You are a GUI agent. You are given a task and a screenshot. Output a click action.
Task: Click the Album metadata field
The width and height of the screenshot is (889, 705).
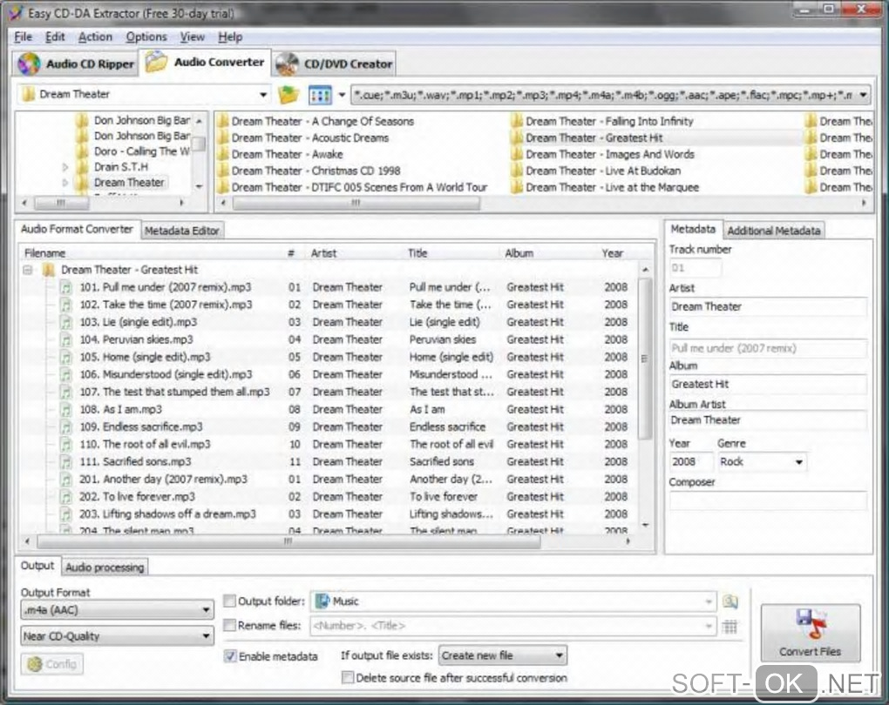tap(768, 384)
